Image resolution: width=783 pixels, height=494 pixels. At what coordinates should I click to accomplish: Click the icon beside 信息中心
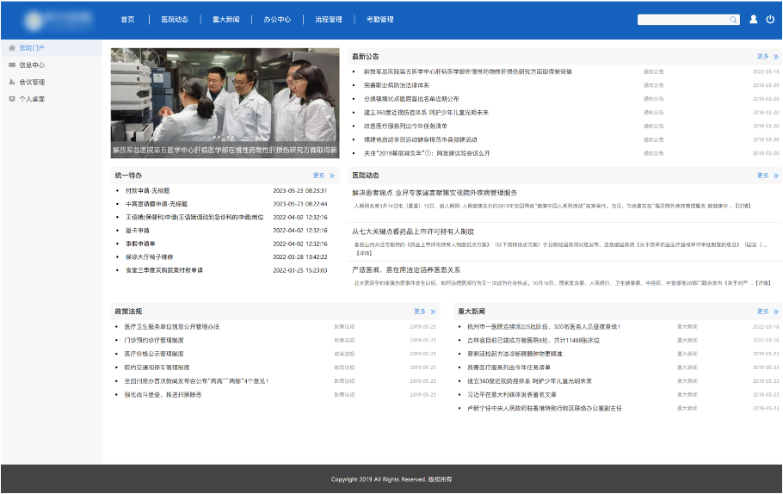12,65
